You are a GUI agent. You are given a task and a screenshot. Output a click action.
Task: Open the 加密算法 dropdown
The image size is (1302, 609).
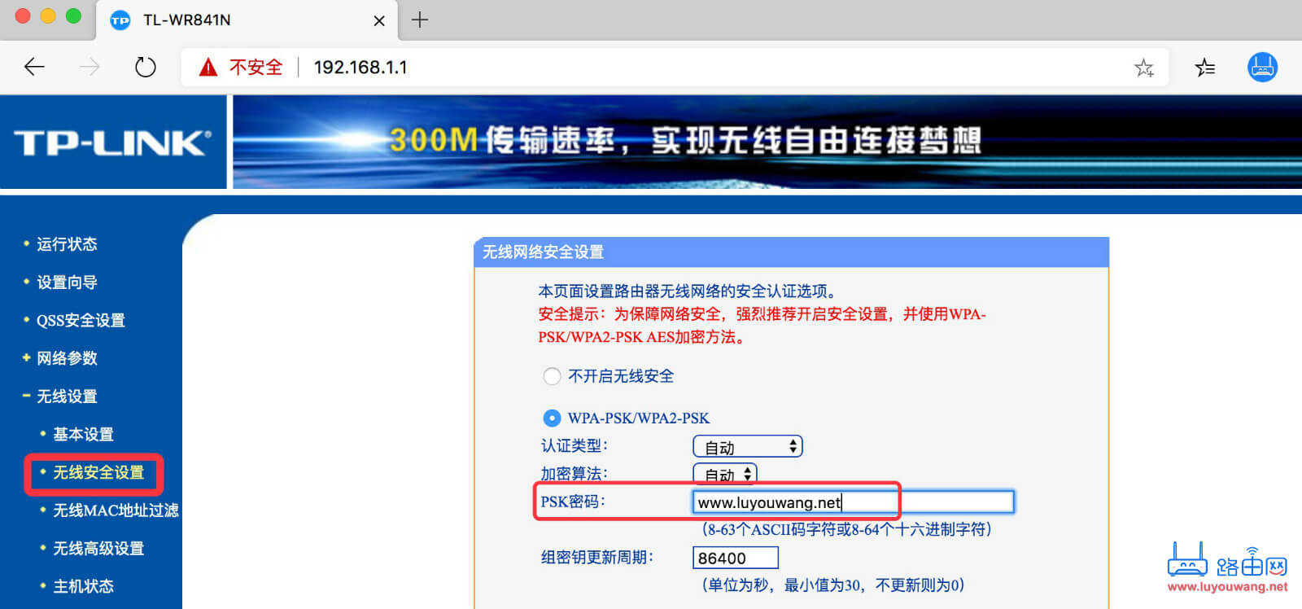pyautogui.click(x=725, y=474)
